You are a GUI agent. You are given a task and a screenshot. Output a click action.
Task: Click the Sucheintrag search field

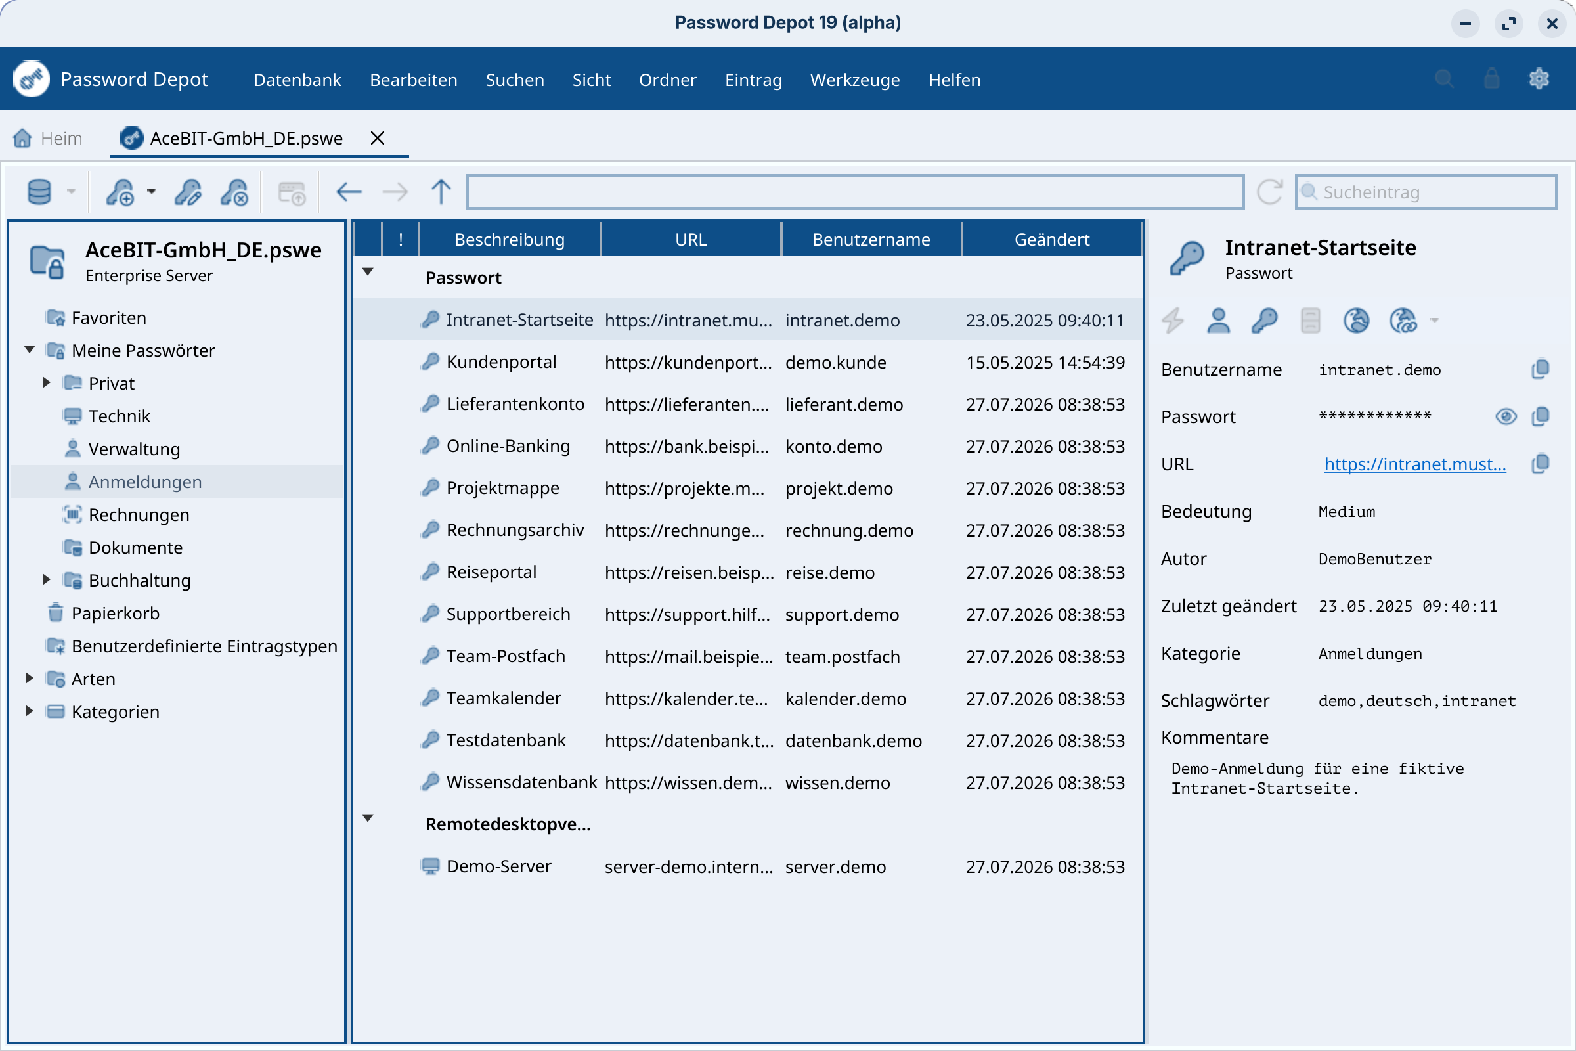1425,192
